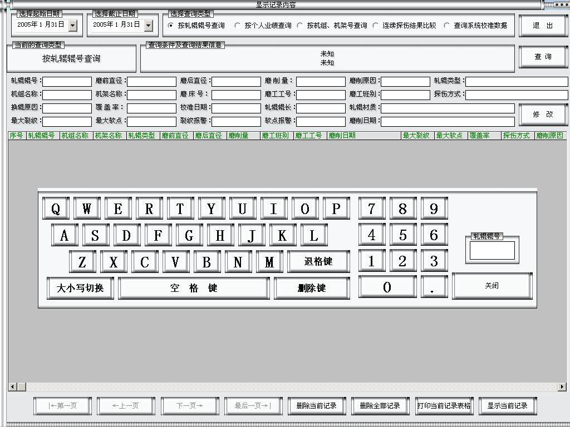Close the virtual keyboard with 关闭
570x427 pixels.
492,285
